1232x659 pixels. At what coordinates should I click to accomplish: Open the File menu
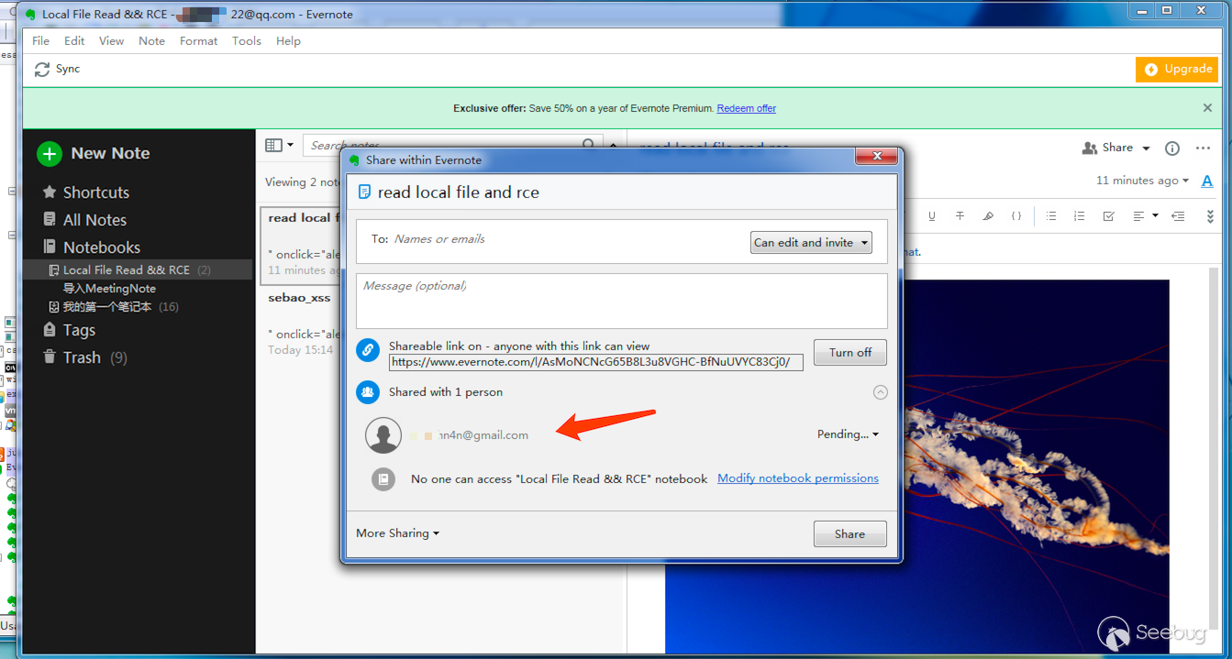click(x=41, y=41)
